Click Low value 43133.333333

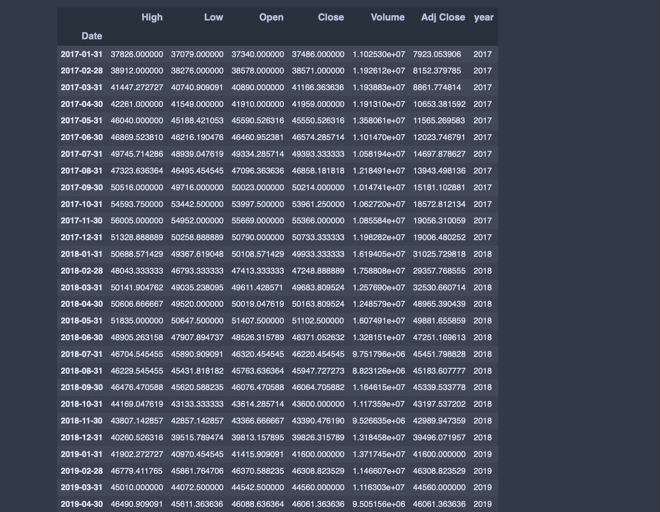[x=197, y=404]
